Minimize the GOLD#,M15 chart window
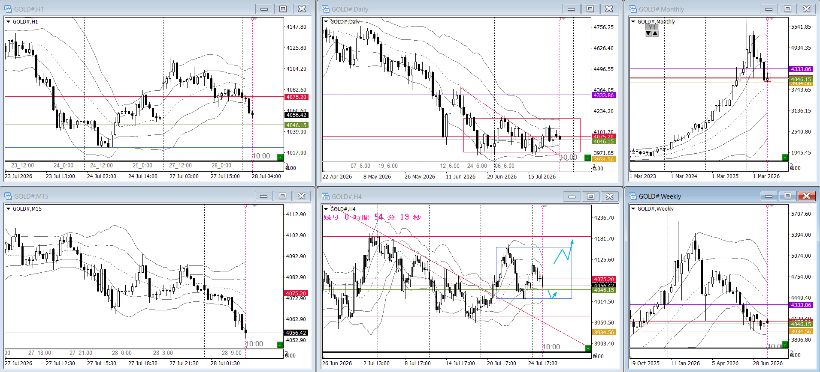The width and height of the screenshot is (820, 372). [263, 196]
